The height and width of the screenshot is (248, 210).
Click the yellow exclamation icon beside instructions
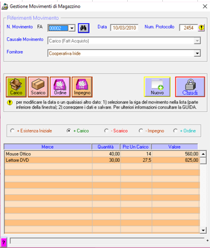[9, 103]
